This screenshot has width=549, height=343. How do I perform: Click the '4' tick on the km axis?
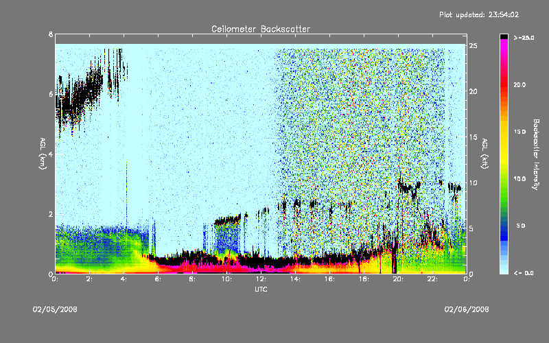click(51, 154)
